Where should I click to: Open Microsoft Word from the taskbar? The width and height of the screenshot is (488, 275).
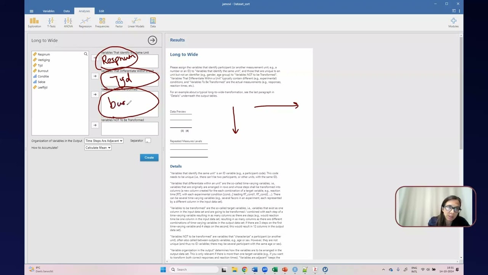pyautogui.click(x=254, y=270)
